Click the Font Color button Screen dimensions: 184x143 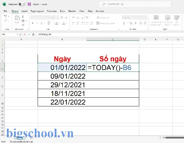point(64,23)
